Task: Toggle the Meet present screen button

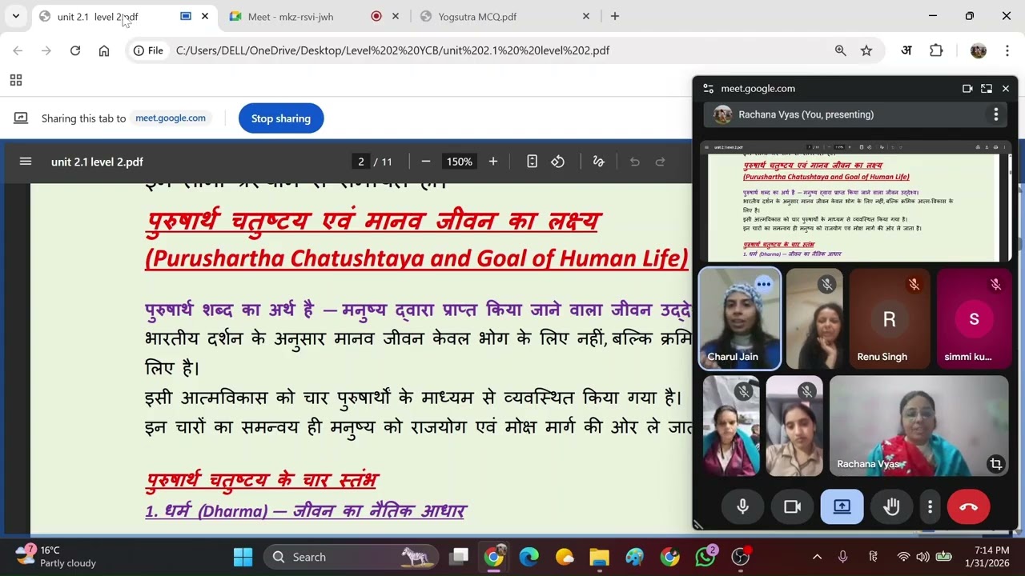Action: point(842,506)
